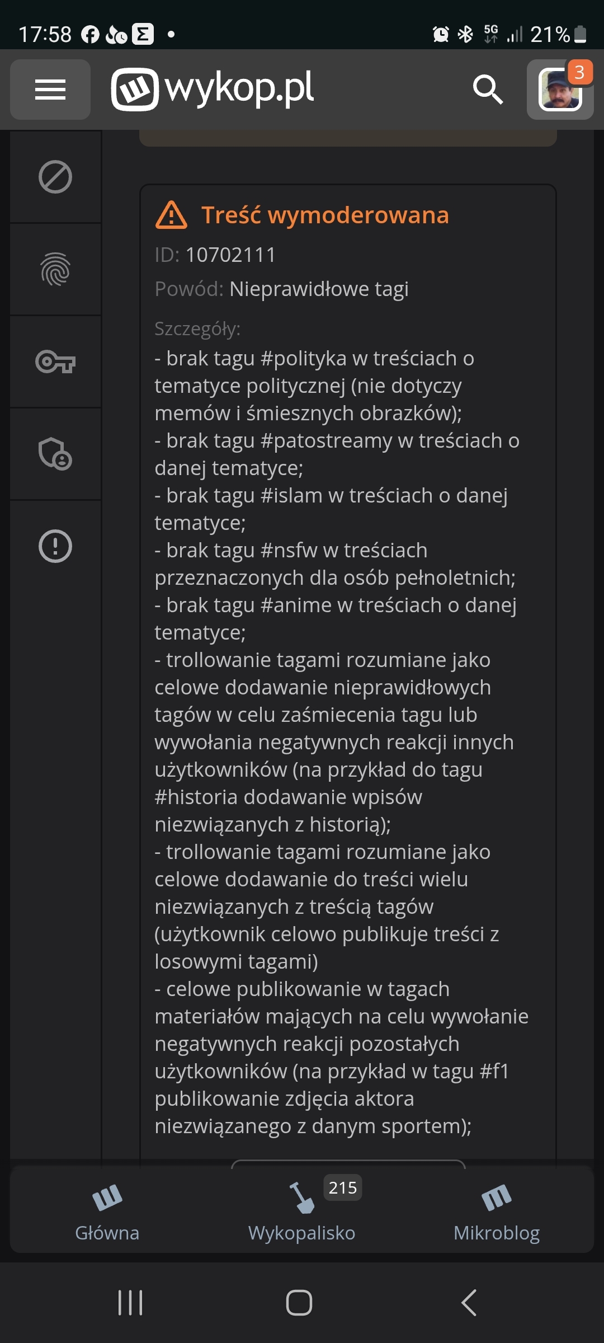Image resolution: width=604 pixels, height=1343 pixels.
Task: Select the key sidebar icon
Action: pos(55,361)
